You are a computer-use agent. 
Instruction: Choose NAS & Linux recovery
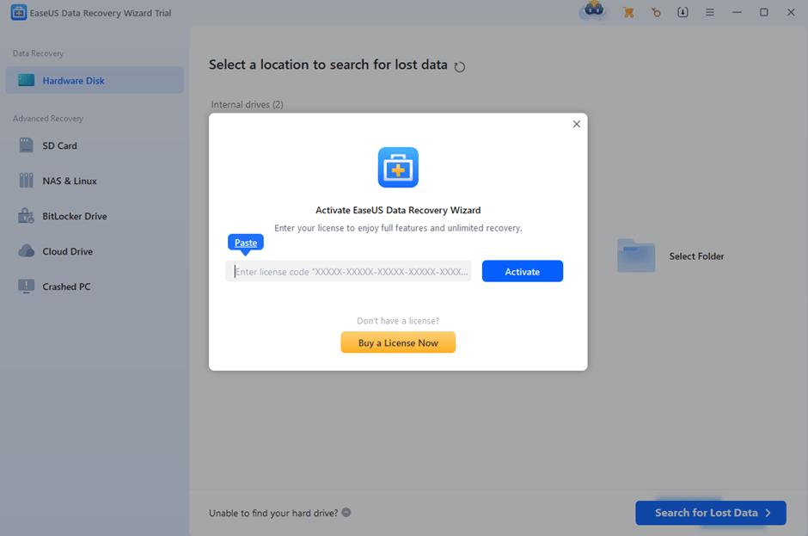tap(69, 182)
